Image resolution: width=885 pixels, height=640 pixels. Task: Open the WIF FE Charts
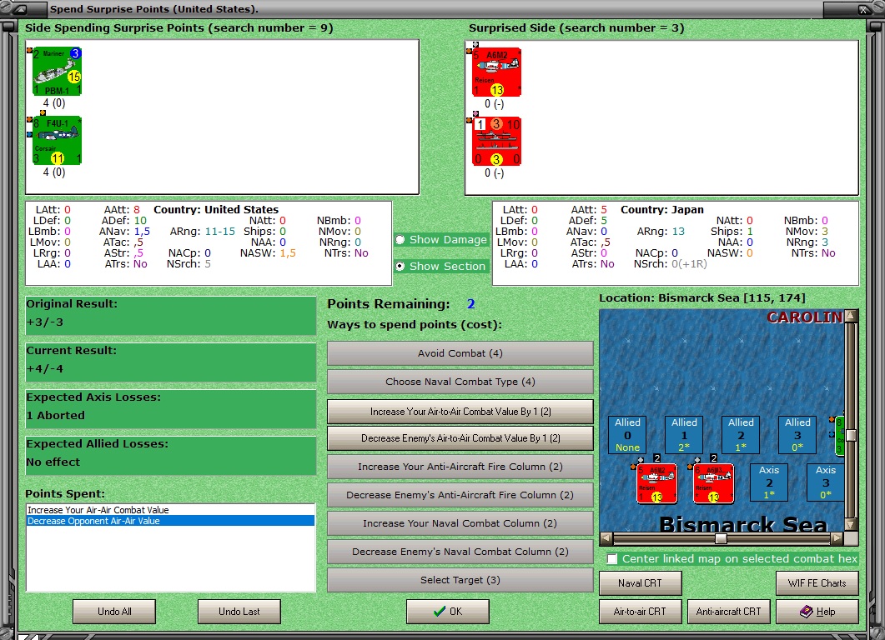coord(817,583)
